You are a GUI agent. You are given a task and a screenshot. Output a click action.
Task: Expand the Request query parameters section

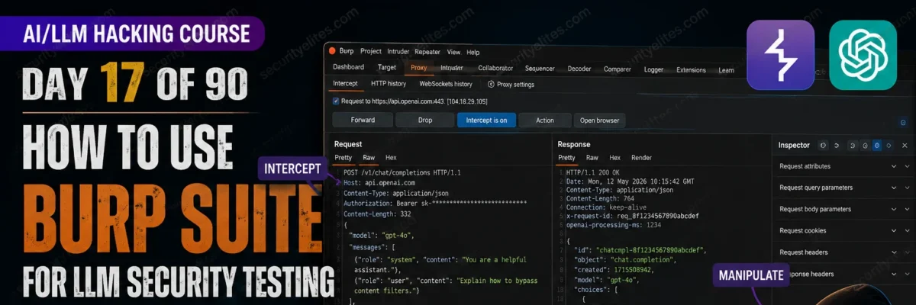843,188
